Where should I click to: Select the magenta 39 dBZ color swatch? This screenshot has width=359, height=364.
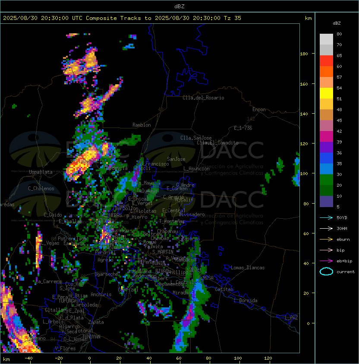coord(326,137)
